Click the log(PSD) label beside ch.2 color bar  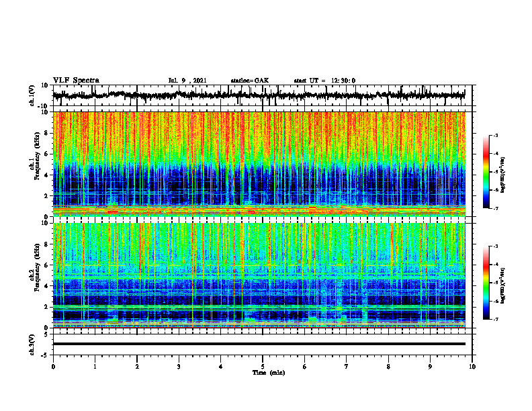pyautogui.click(x=502, y=285)
